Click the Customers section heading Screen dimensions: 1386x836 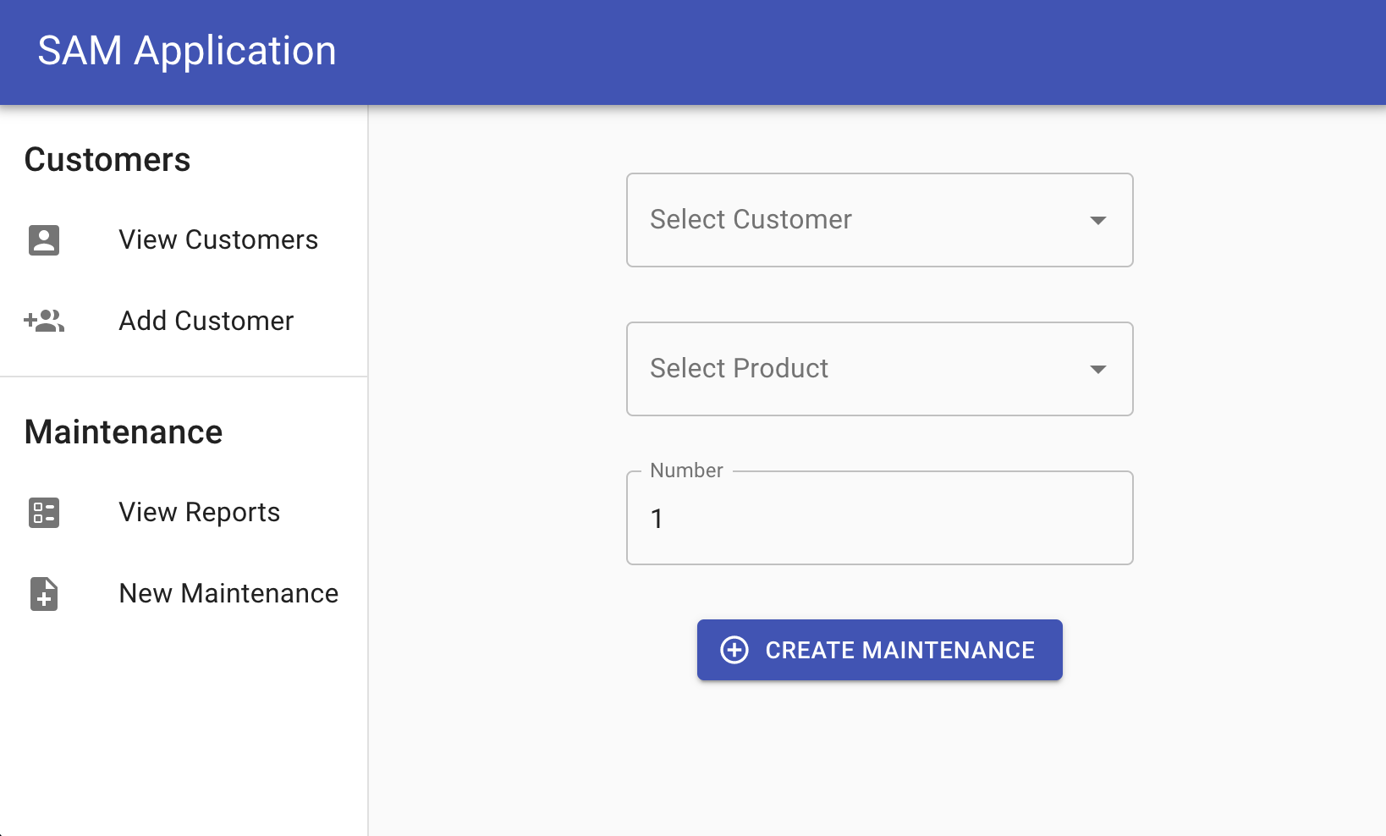click(x=107, y=160)
